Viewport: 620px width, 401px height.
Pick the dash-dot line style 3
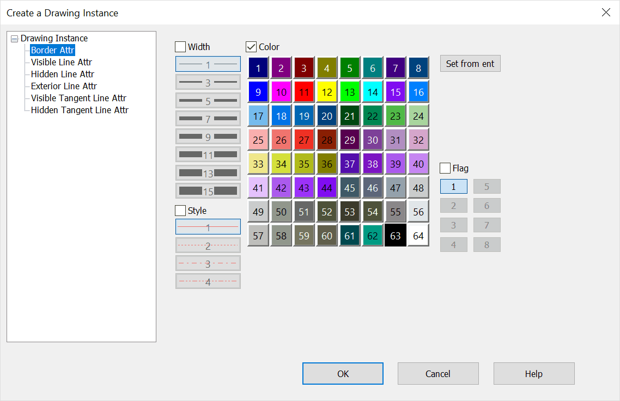(x=208, y=263)
